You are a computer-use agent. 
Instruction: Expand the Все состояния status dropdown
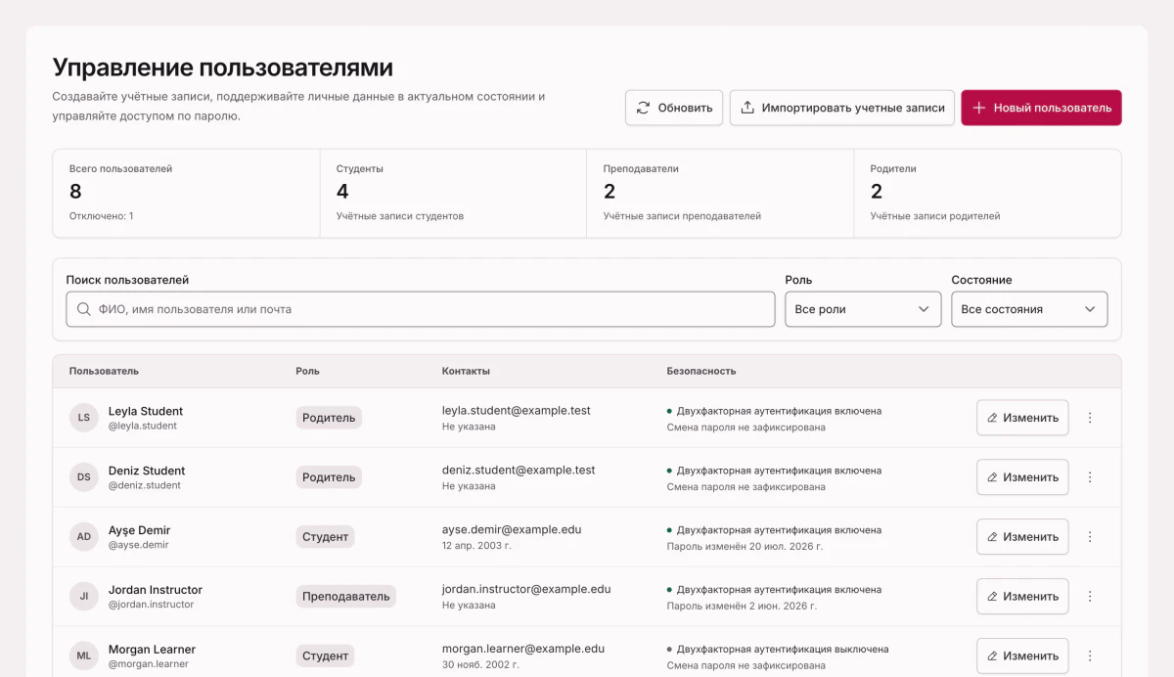(x=1029, y=309)
